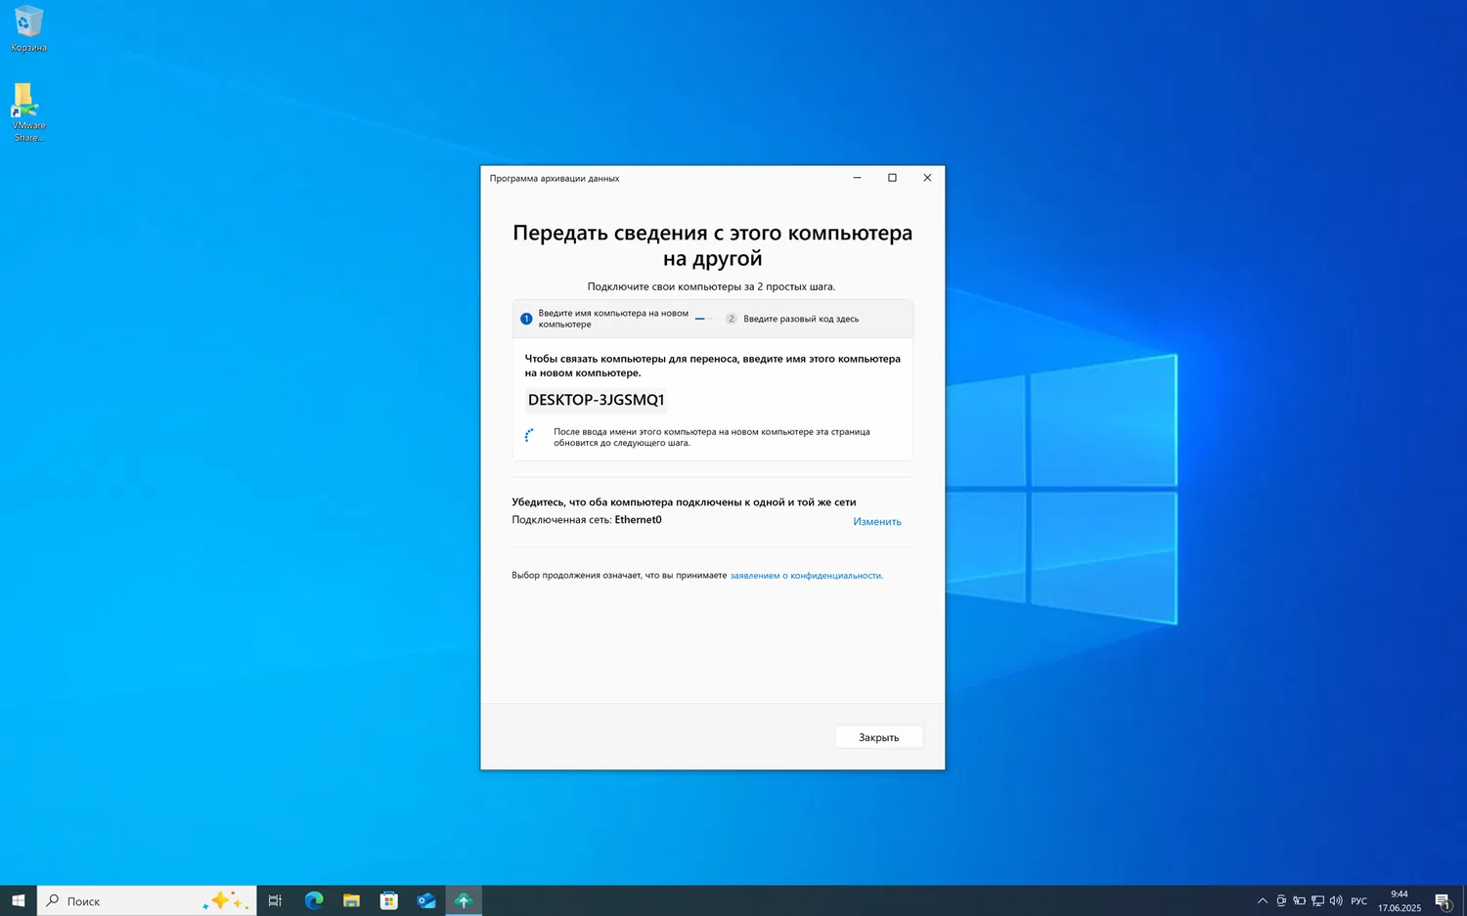Minimize the Программа архивации данных window

(857, 178)
